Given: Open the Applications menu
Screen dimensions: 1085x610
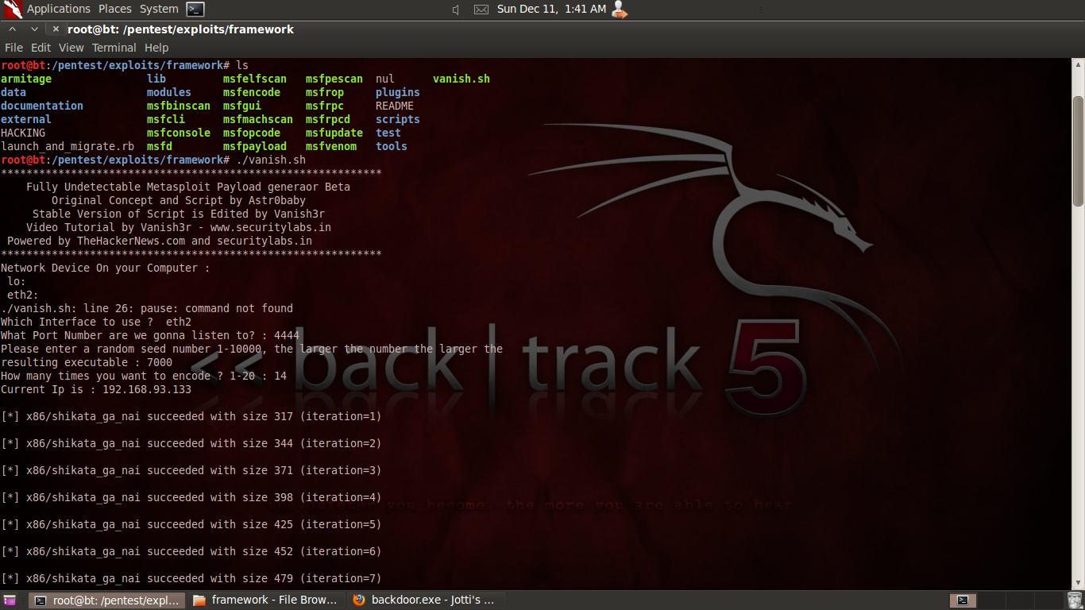Looking at the screenshot, I should 59,10.
